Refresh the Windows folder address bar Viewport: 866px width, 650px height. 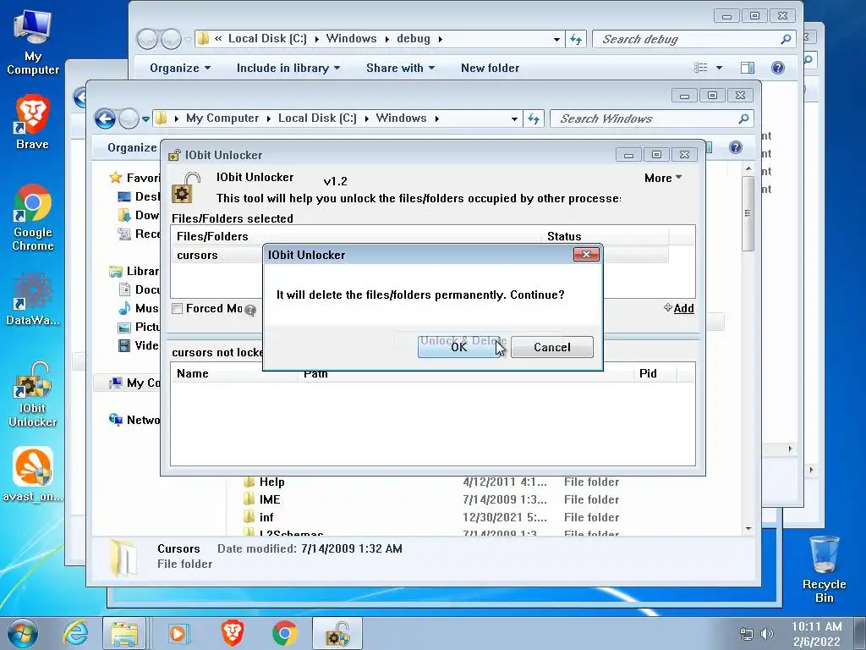tap(534, 118)
